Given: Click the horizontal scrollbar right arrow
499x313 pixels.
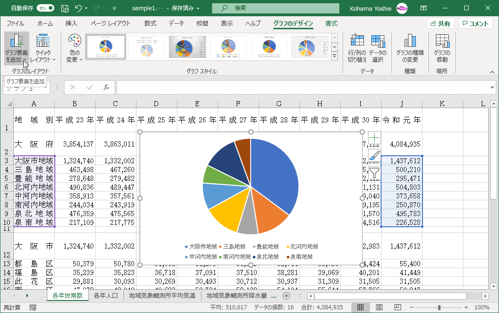Looking at the screenshot, I should click(485, 296).
